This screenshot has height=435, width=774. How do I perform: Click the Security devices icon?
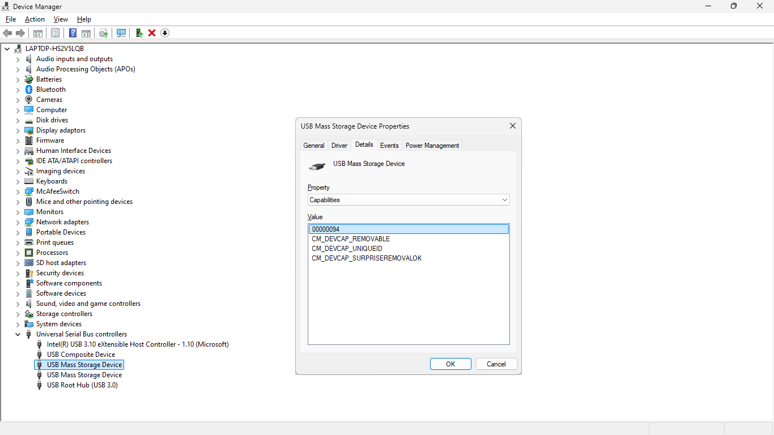(x=29, y=273)
